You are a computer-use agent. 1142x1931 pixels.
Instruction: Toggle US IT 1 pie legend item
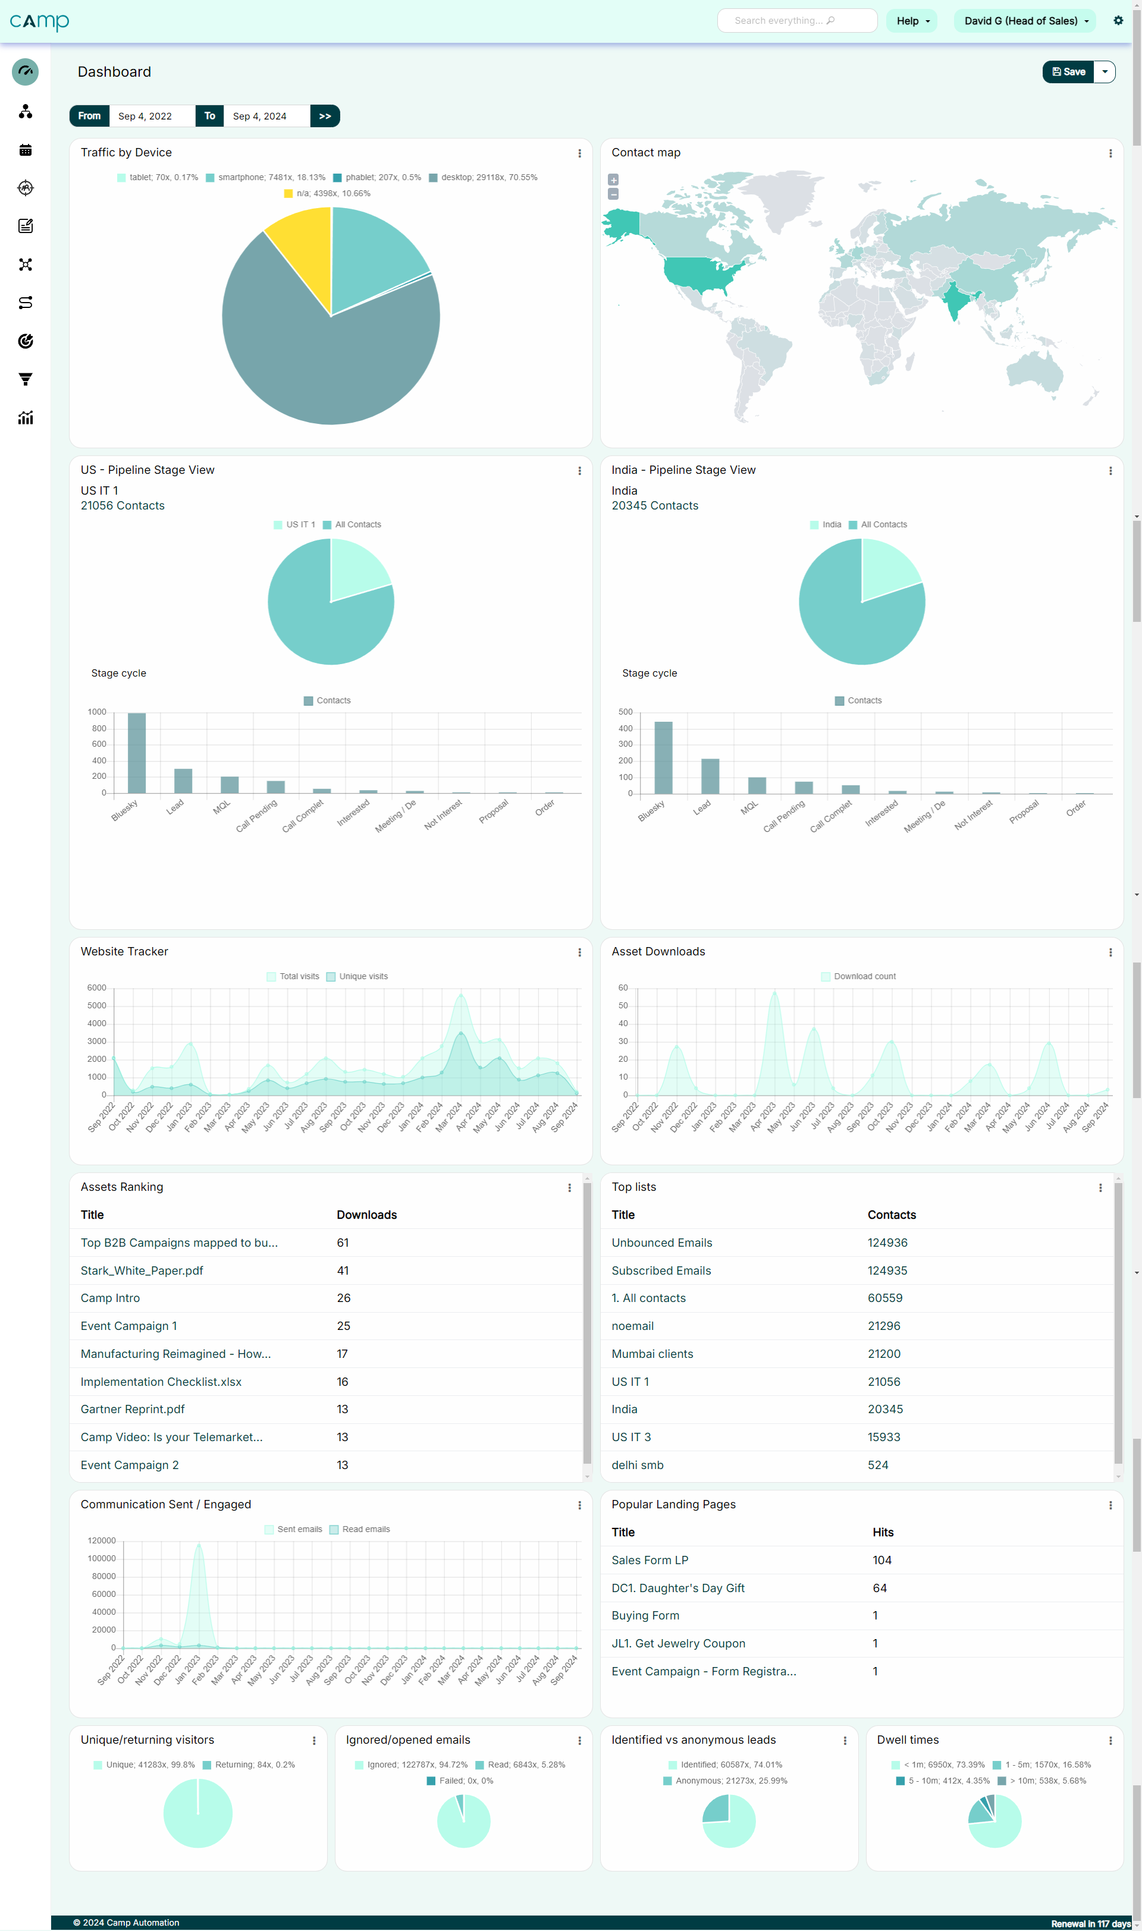294,525
